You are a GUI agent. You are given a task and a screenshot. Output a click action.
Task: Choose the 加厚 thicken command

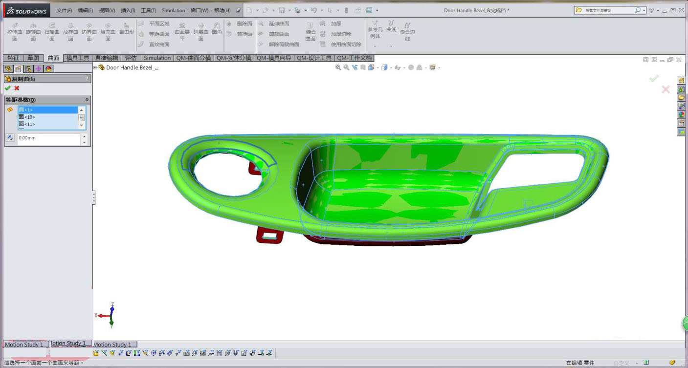[x=331, y=23]
